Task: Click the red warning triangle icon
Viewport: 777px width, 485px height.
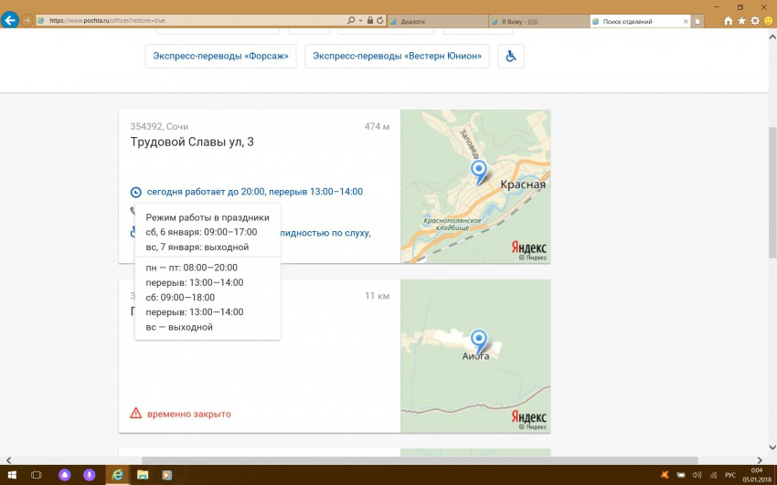Action: click(x=136, y=414)
